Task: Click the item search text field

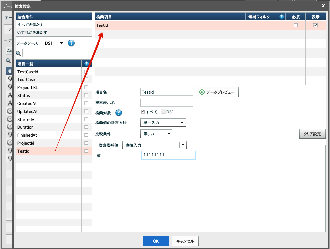Action: pyautogui.click(x=57, y=53)
